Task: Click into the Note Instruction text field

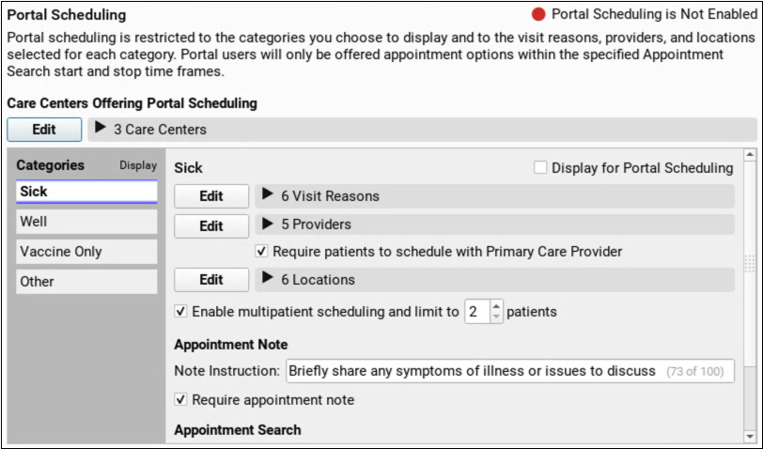Action: 472,371
